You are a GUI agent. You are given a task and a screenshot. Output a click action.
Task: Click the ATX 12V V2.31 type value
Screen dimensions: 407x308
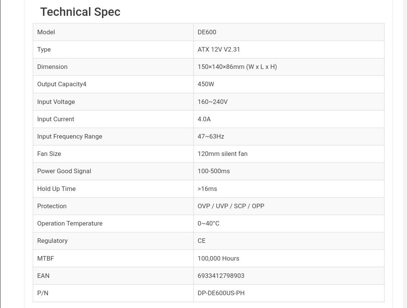(219, 50)
